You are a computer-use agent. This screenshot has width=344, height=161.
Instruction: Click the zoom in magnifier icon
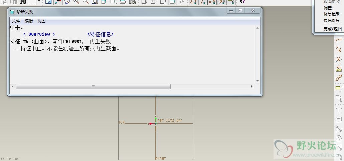point(76,2)
